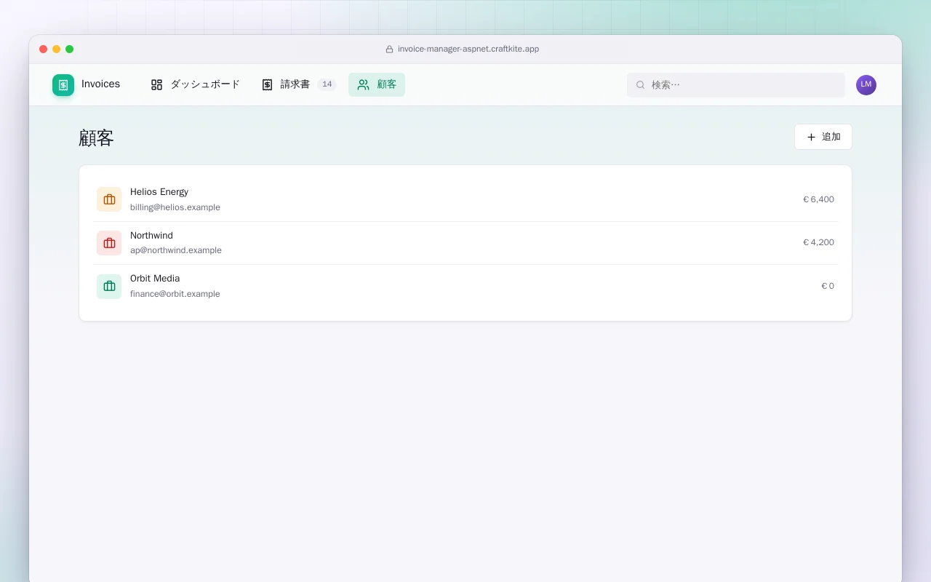Switch to the 請求書 tab

[298, 84]
